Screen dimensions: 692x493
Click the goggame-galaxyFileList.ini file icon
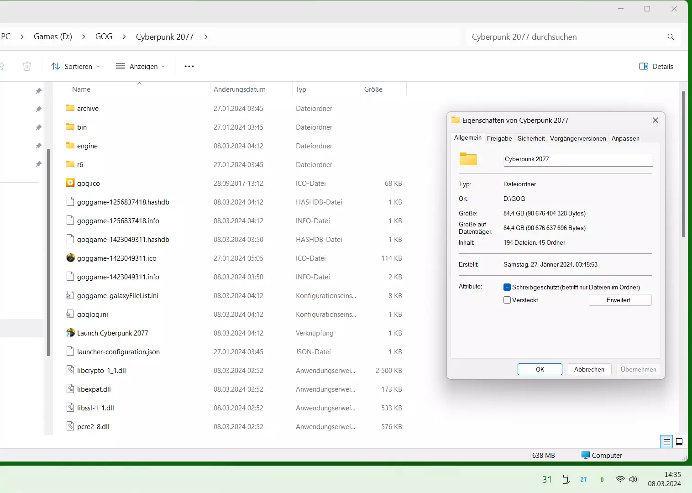pyautogui.click(x=70, y=295)
